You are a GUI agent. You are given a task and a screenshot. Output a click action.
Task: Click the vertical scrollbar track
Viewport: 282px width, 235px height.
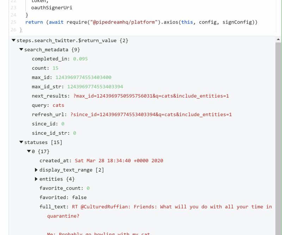[x=278, y=138]
